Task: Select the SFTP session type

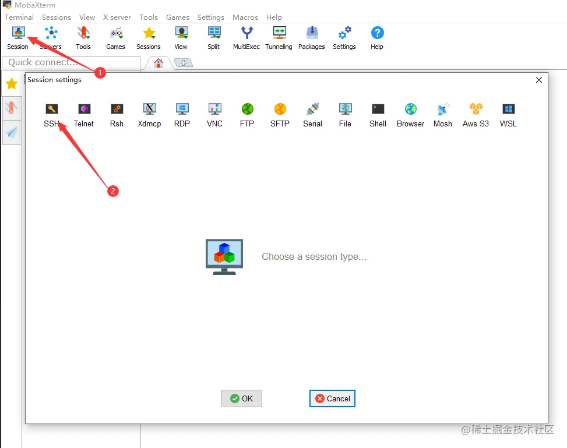Action: point(280,115)
